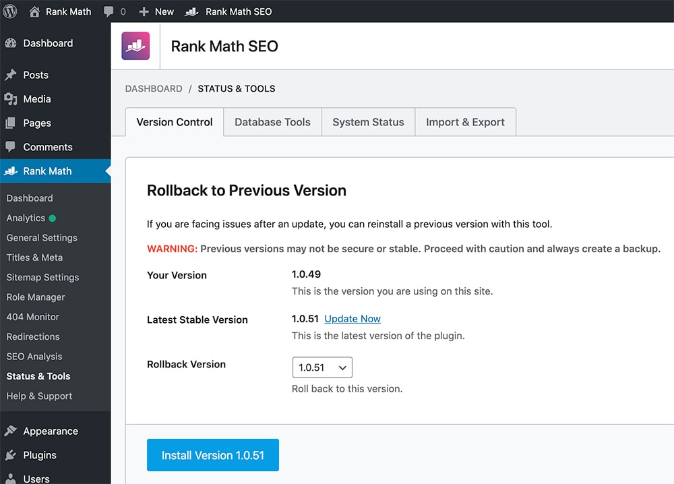Image resolution: width=674 pixels, height=484 pixels.
Task: Switch to the Database Tools tab
Action: click(272, 122)
